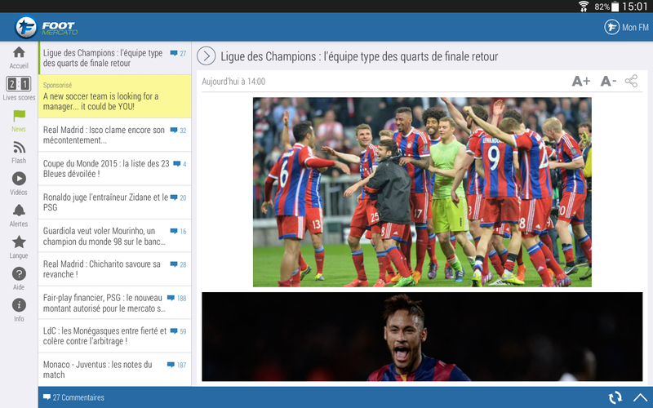653x408 pixels.
Task: Tap the Wi-Fi status icon
Action: (x=584, y=7)
